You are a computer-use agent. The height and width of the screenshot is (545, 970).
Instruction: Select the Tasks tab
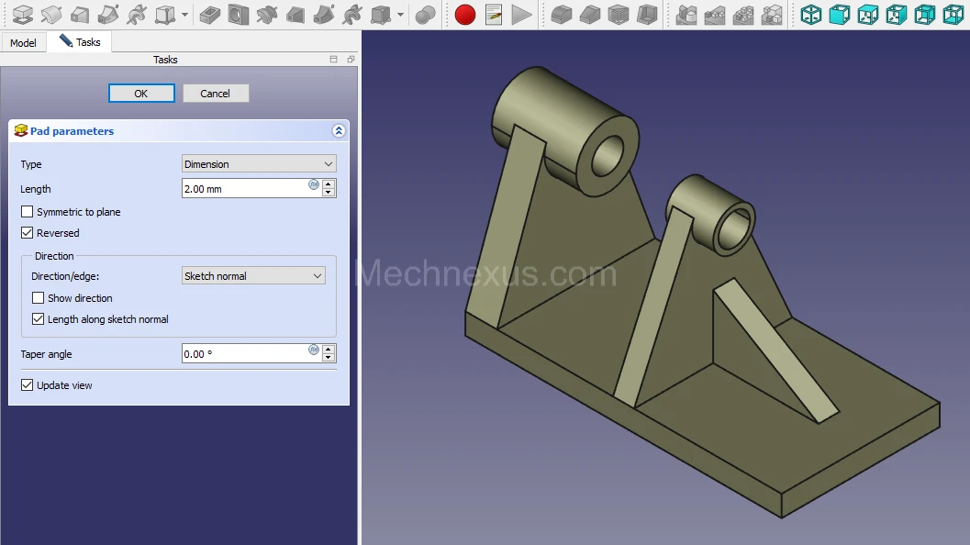[80, 42]
